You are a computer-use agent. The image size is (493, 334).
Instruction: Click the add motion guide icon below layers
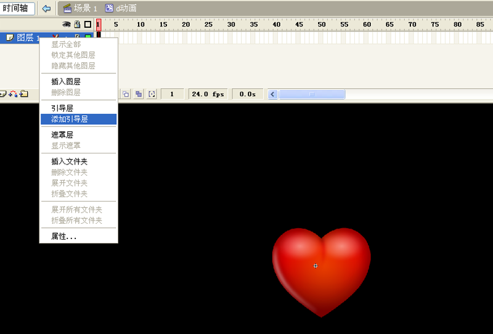[x=13, y=94]
